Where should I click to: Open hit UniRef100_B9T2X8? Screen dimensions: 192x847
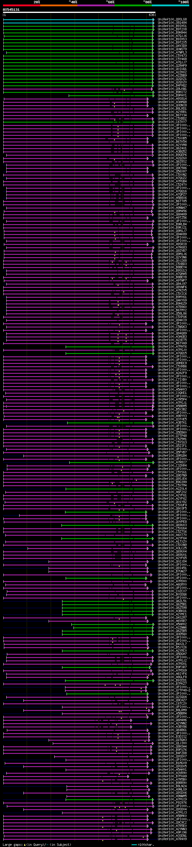tap(172, 29)
